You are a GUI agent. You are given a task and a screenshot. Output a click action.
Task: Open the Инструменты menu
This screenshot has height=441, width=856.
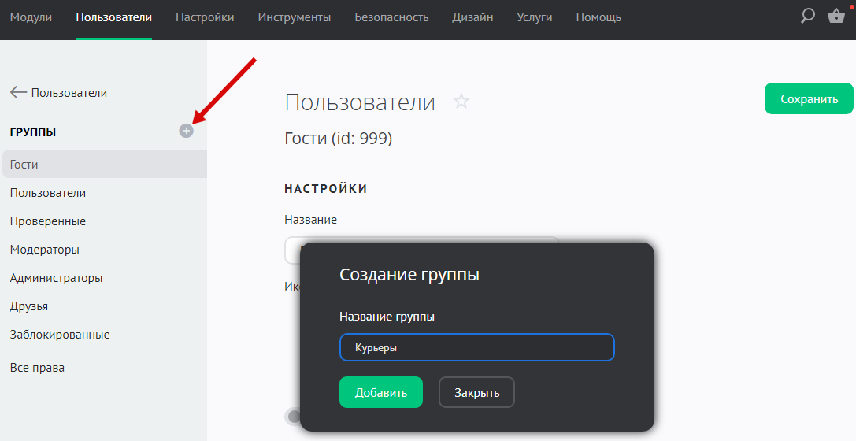tap(294, 17)
